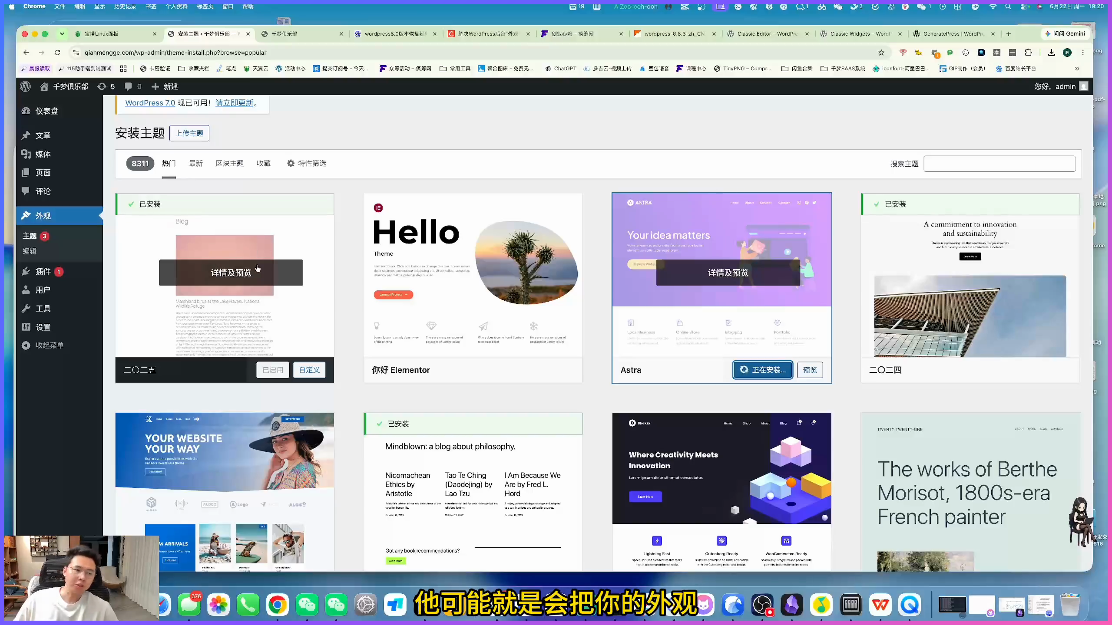Click the address bar URL
The height and width of the screenshot is (625, 1112).
(175, 53)
